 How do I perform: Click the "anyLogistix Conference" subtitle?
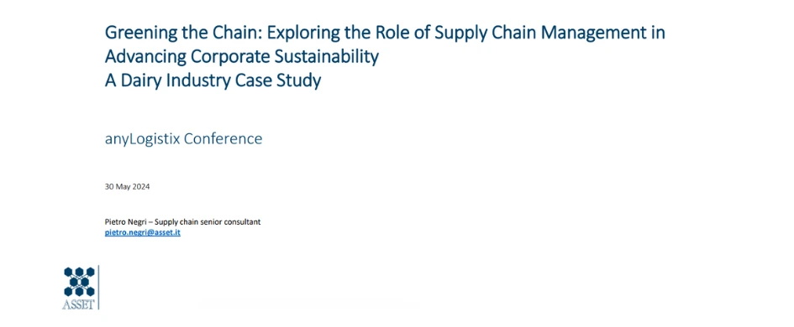[x=183, y=139]
